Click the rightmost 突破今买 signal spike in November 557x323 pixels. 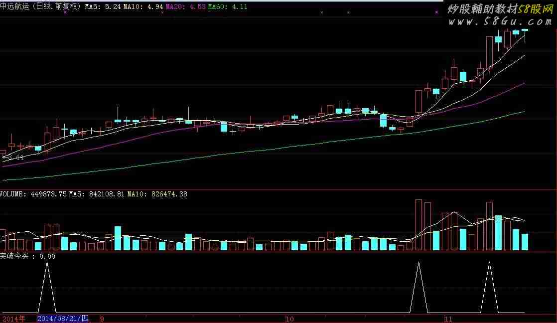(490, 288)
